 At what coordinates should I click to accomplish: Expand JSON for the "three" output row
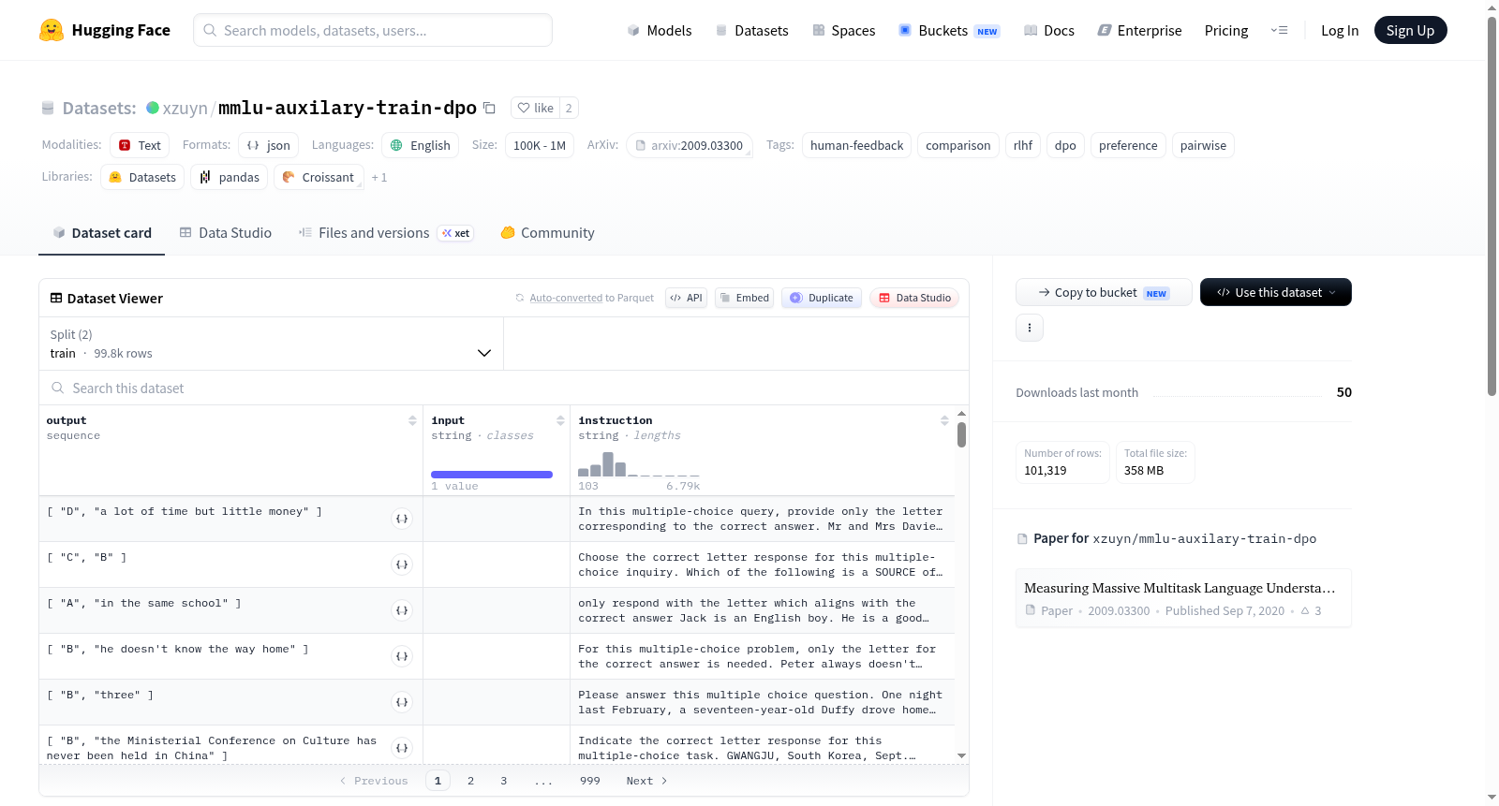[402, 702]
